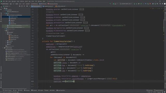Click the Project panel horizontal scrollbar
The image size is (166, 93).
pyautogui.click(x=14, y=89)
